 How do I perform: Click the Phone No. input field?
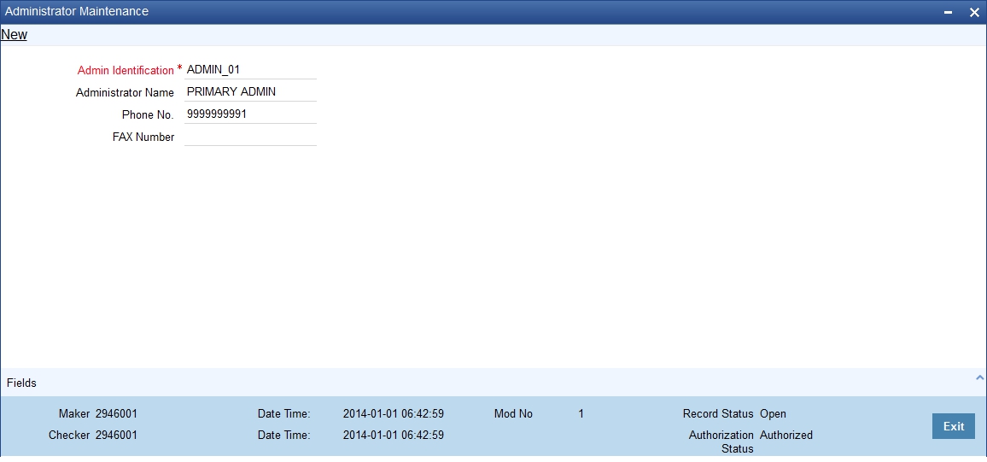250,114
